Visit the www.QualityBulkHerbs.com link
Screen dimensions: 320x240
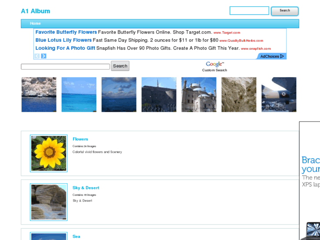point(241,41)
